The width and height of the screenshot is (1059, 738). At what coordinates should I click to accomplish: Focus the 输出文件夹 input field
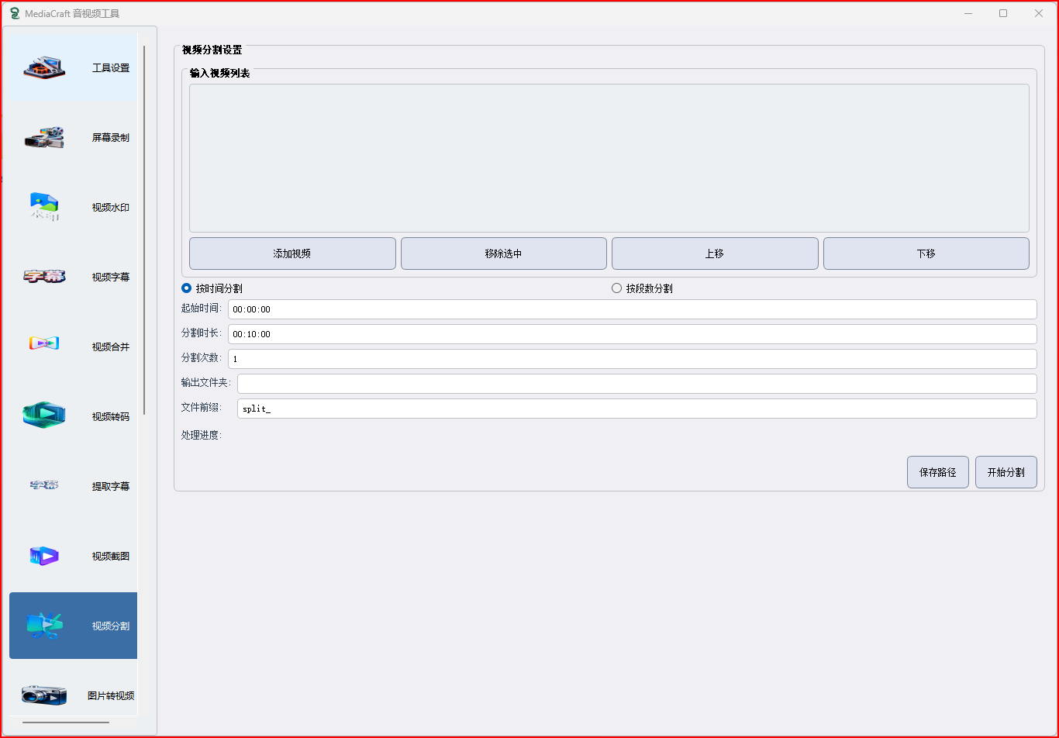coord(636,384)
